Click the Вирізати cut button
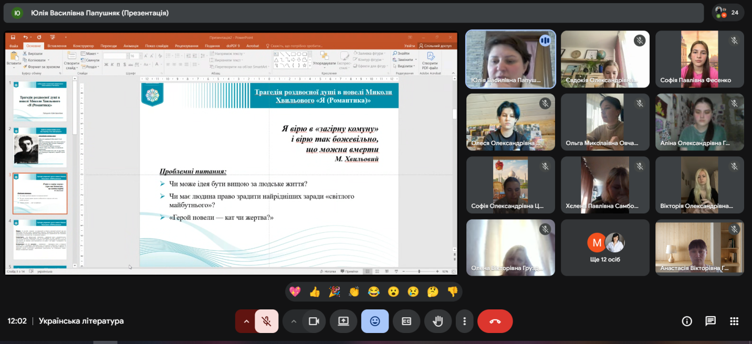 point(33,53)
